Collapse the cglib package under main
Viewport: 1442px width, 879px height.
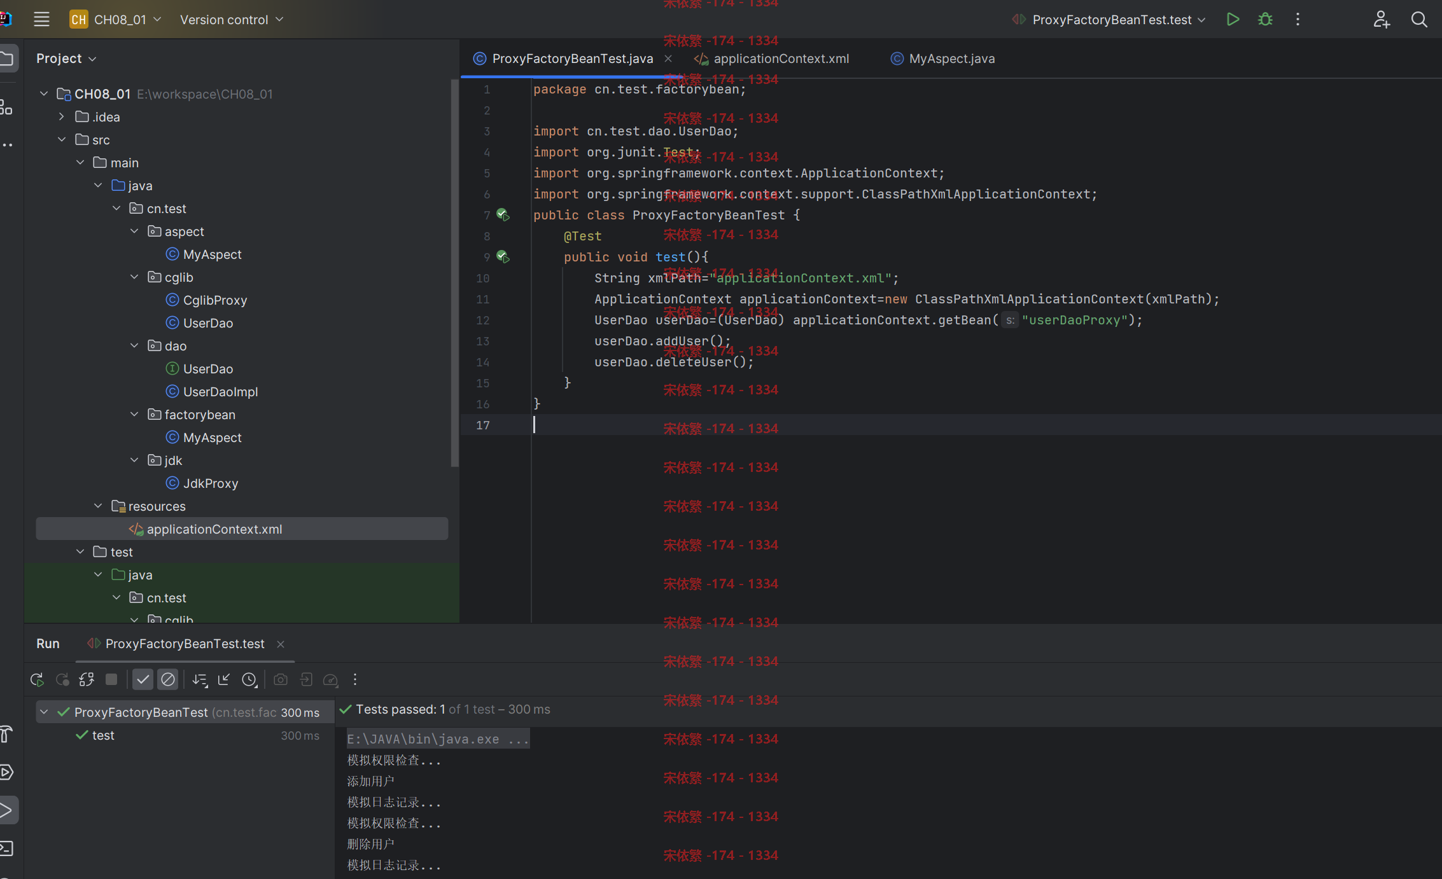[134, 277]
